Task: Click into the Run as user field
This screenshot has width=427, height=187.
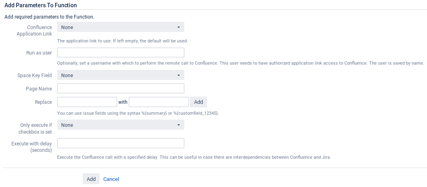Action: pos(121,53)
